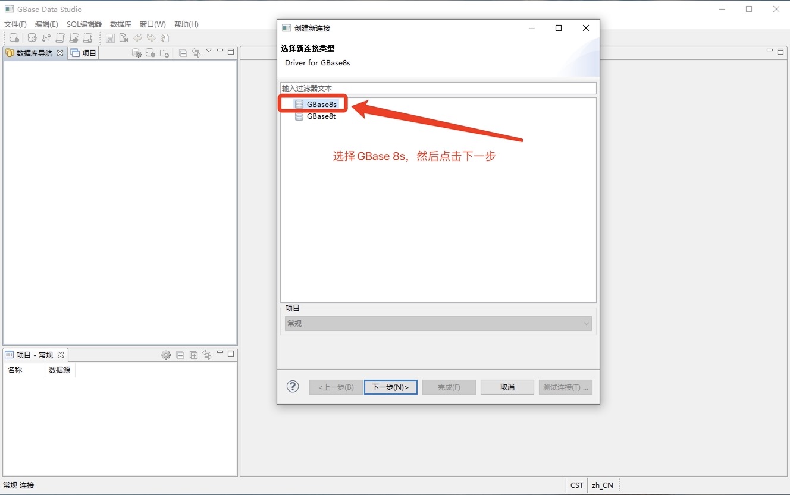Click the redo arrow toolbar icon
Viewport: 790px width, 495px height.
click(151, 38)
